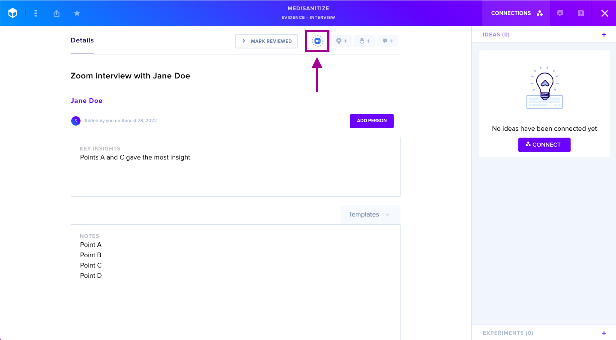
Task: Click the plus next to Ideas (0)
Action: 604,35
